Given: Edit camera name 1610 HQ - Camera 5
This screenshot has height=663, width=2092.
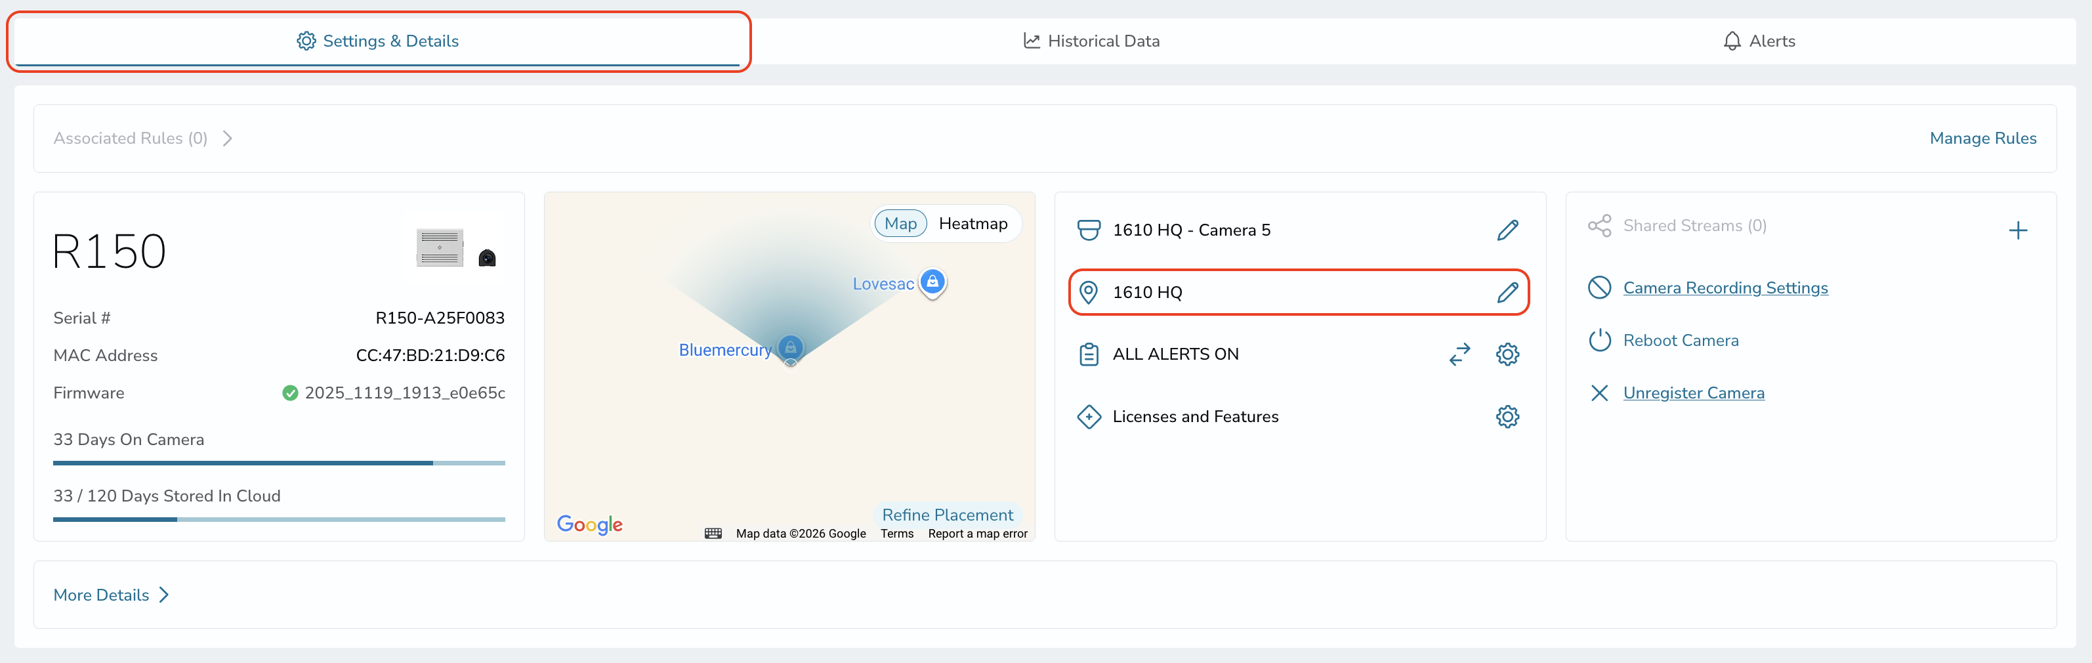Looking at the screenshot, I should point(1507,230).
